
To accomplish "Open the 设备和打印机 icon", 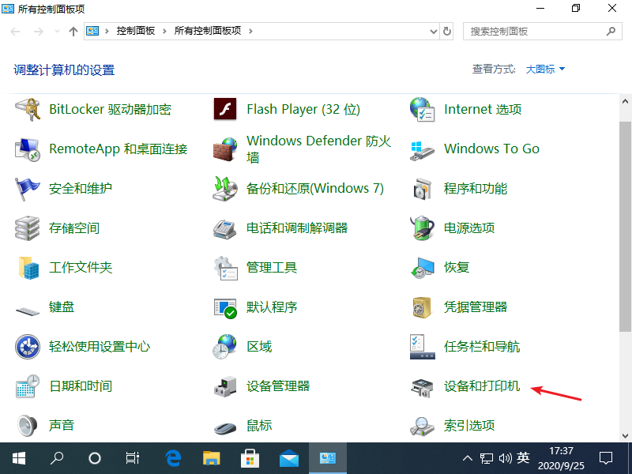I will point(423,386).
